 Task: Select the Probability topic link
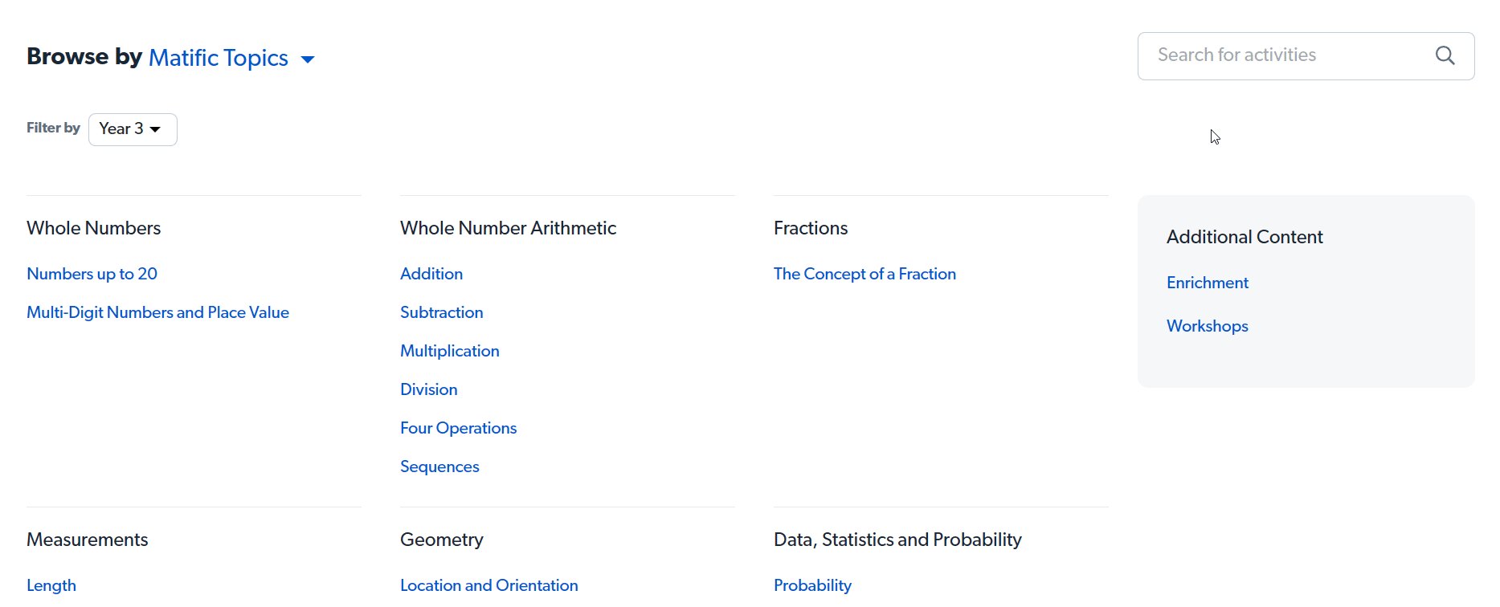tap(812, 585)
